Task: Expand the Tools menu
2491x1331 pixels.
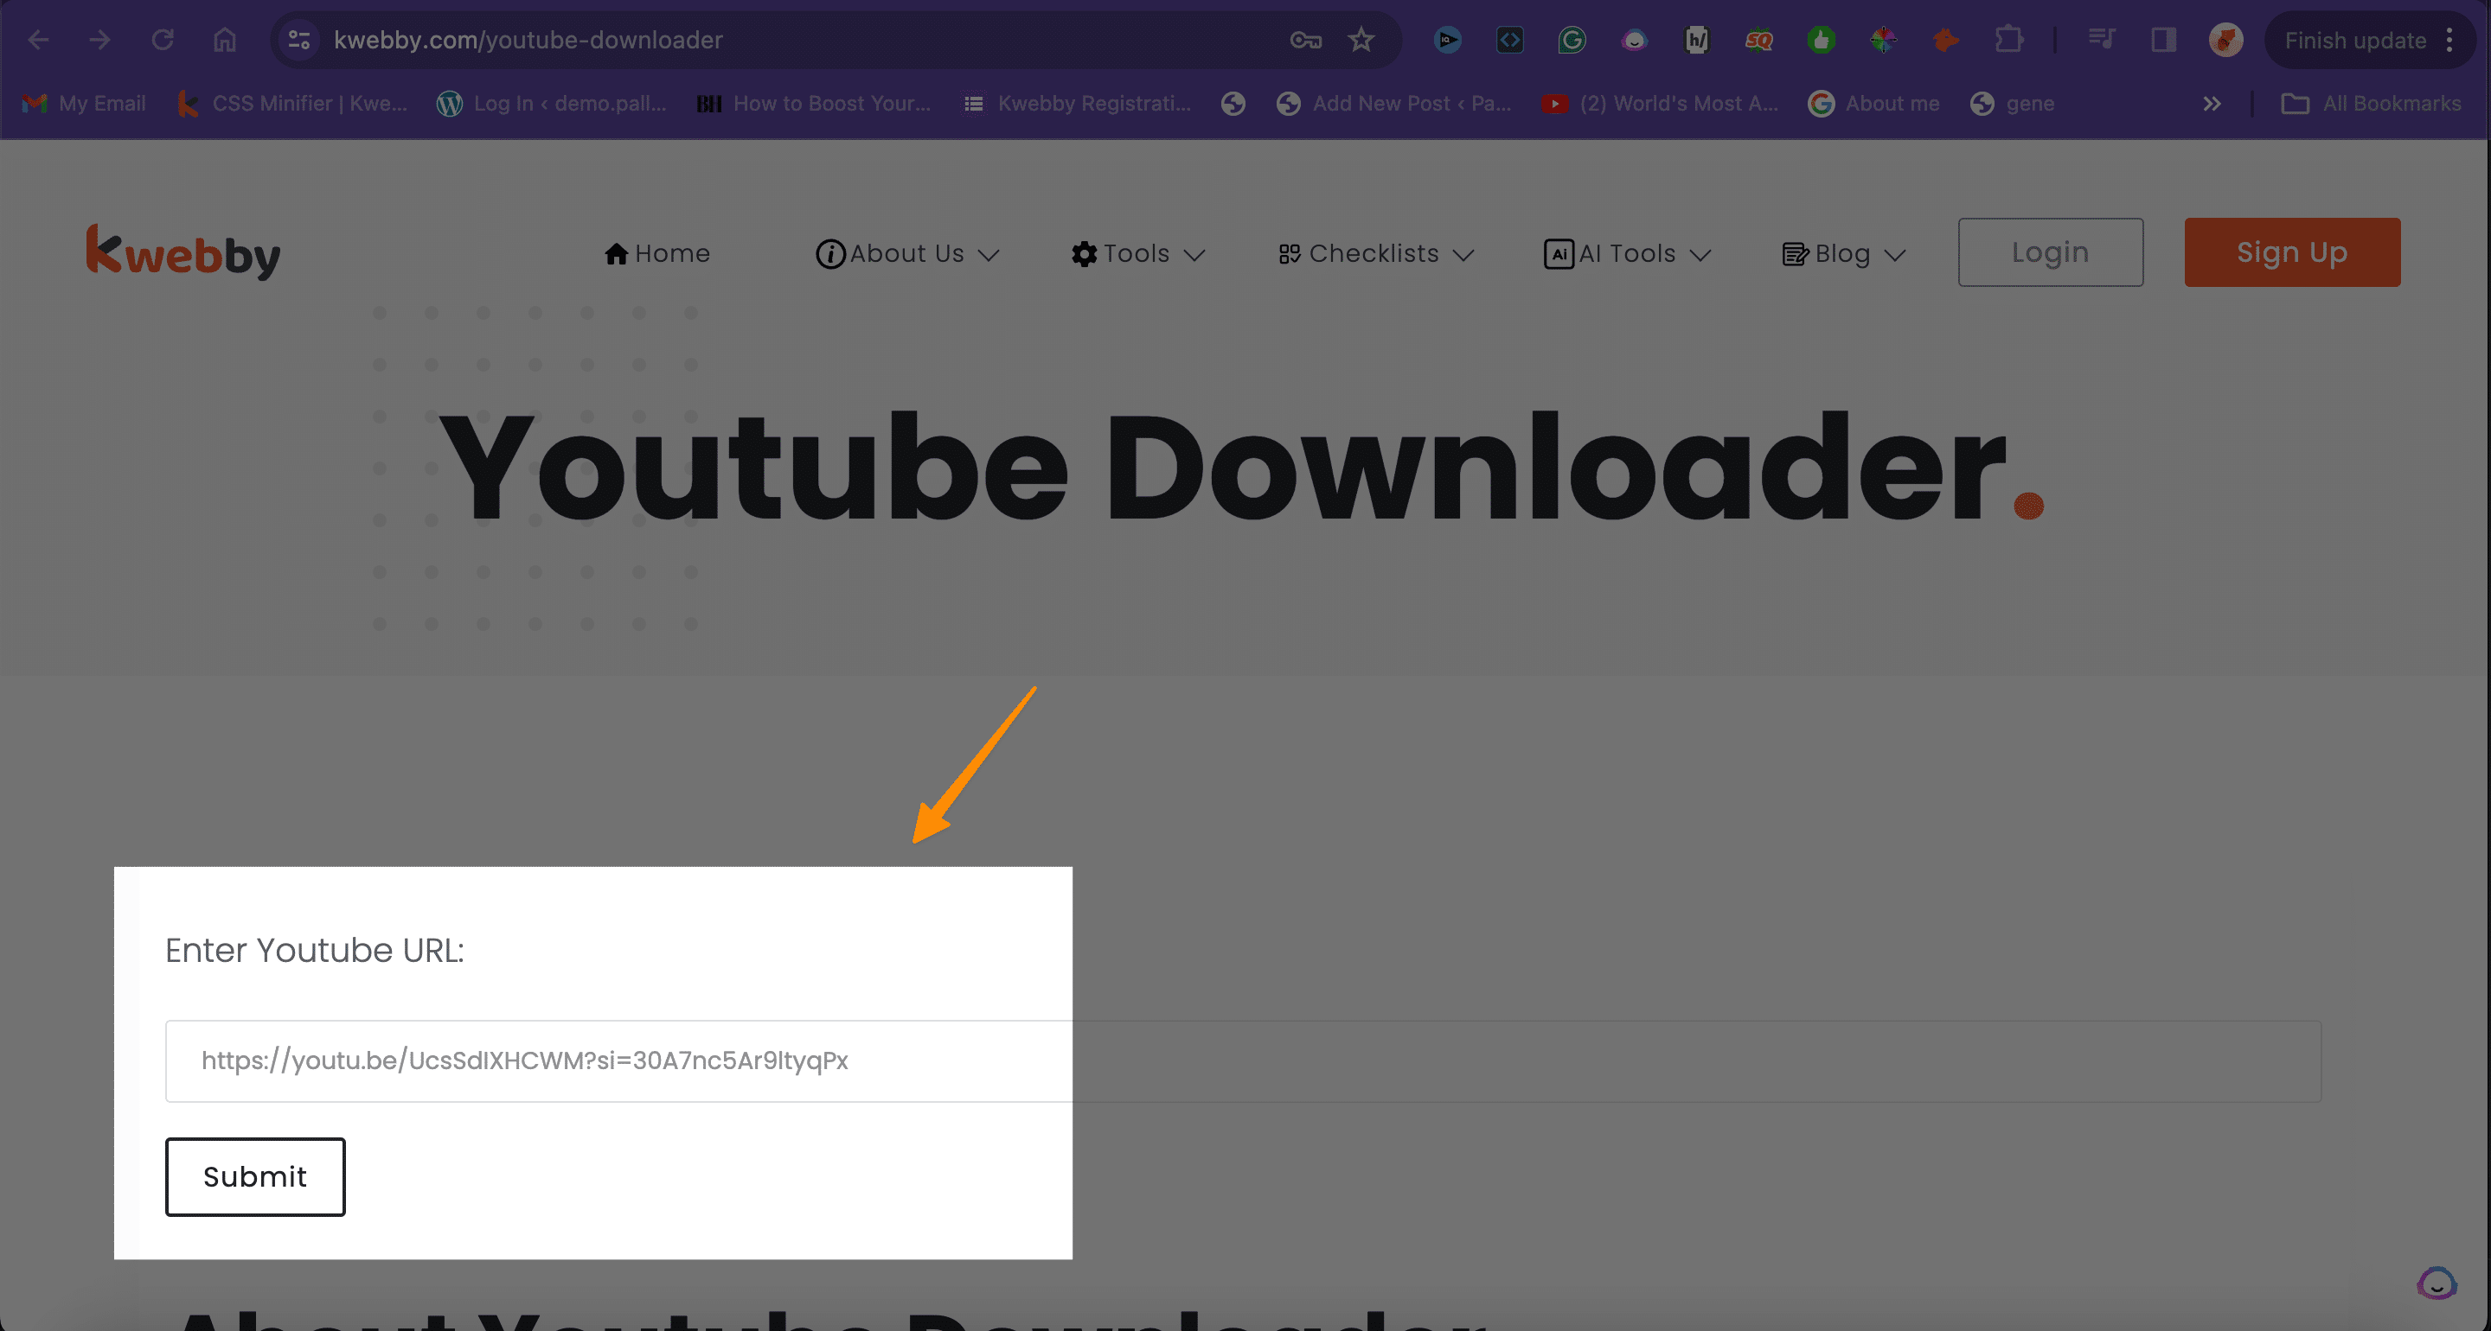Action: click(1137, 253)
